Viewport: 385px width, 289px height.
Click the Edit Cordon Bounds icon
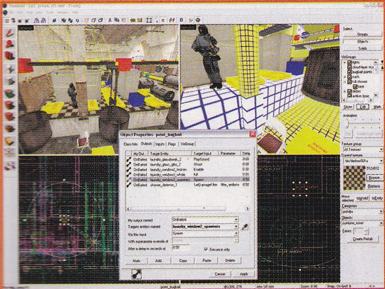point(140,20)
